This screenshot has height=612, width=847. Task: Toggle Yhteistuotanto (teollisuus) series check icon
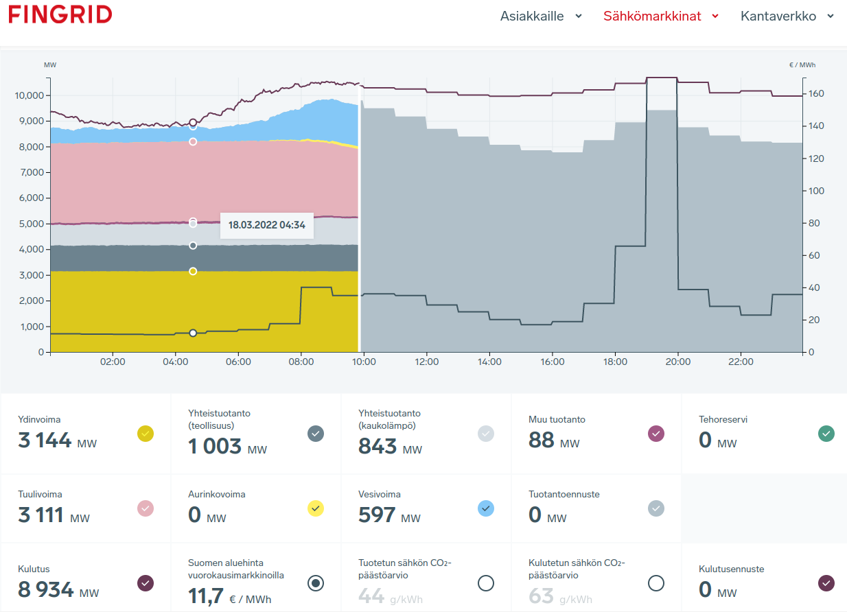316,434
